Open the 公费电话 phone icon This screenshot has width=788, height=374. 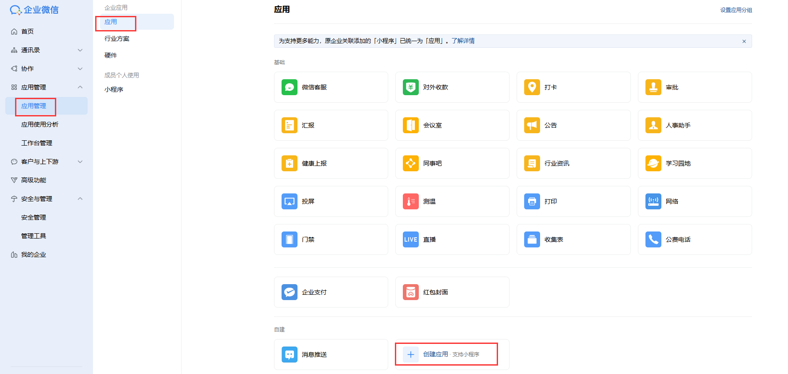[653, 239]
